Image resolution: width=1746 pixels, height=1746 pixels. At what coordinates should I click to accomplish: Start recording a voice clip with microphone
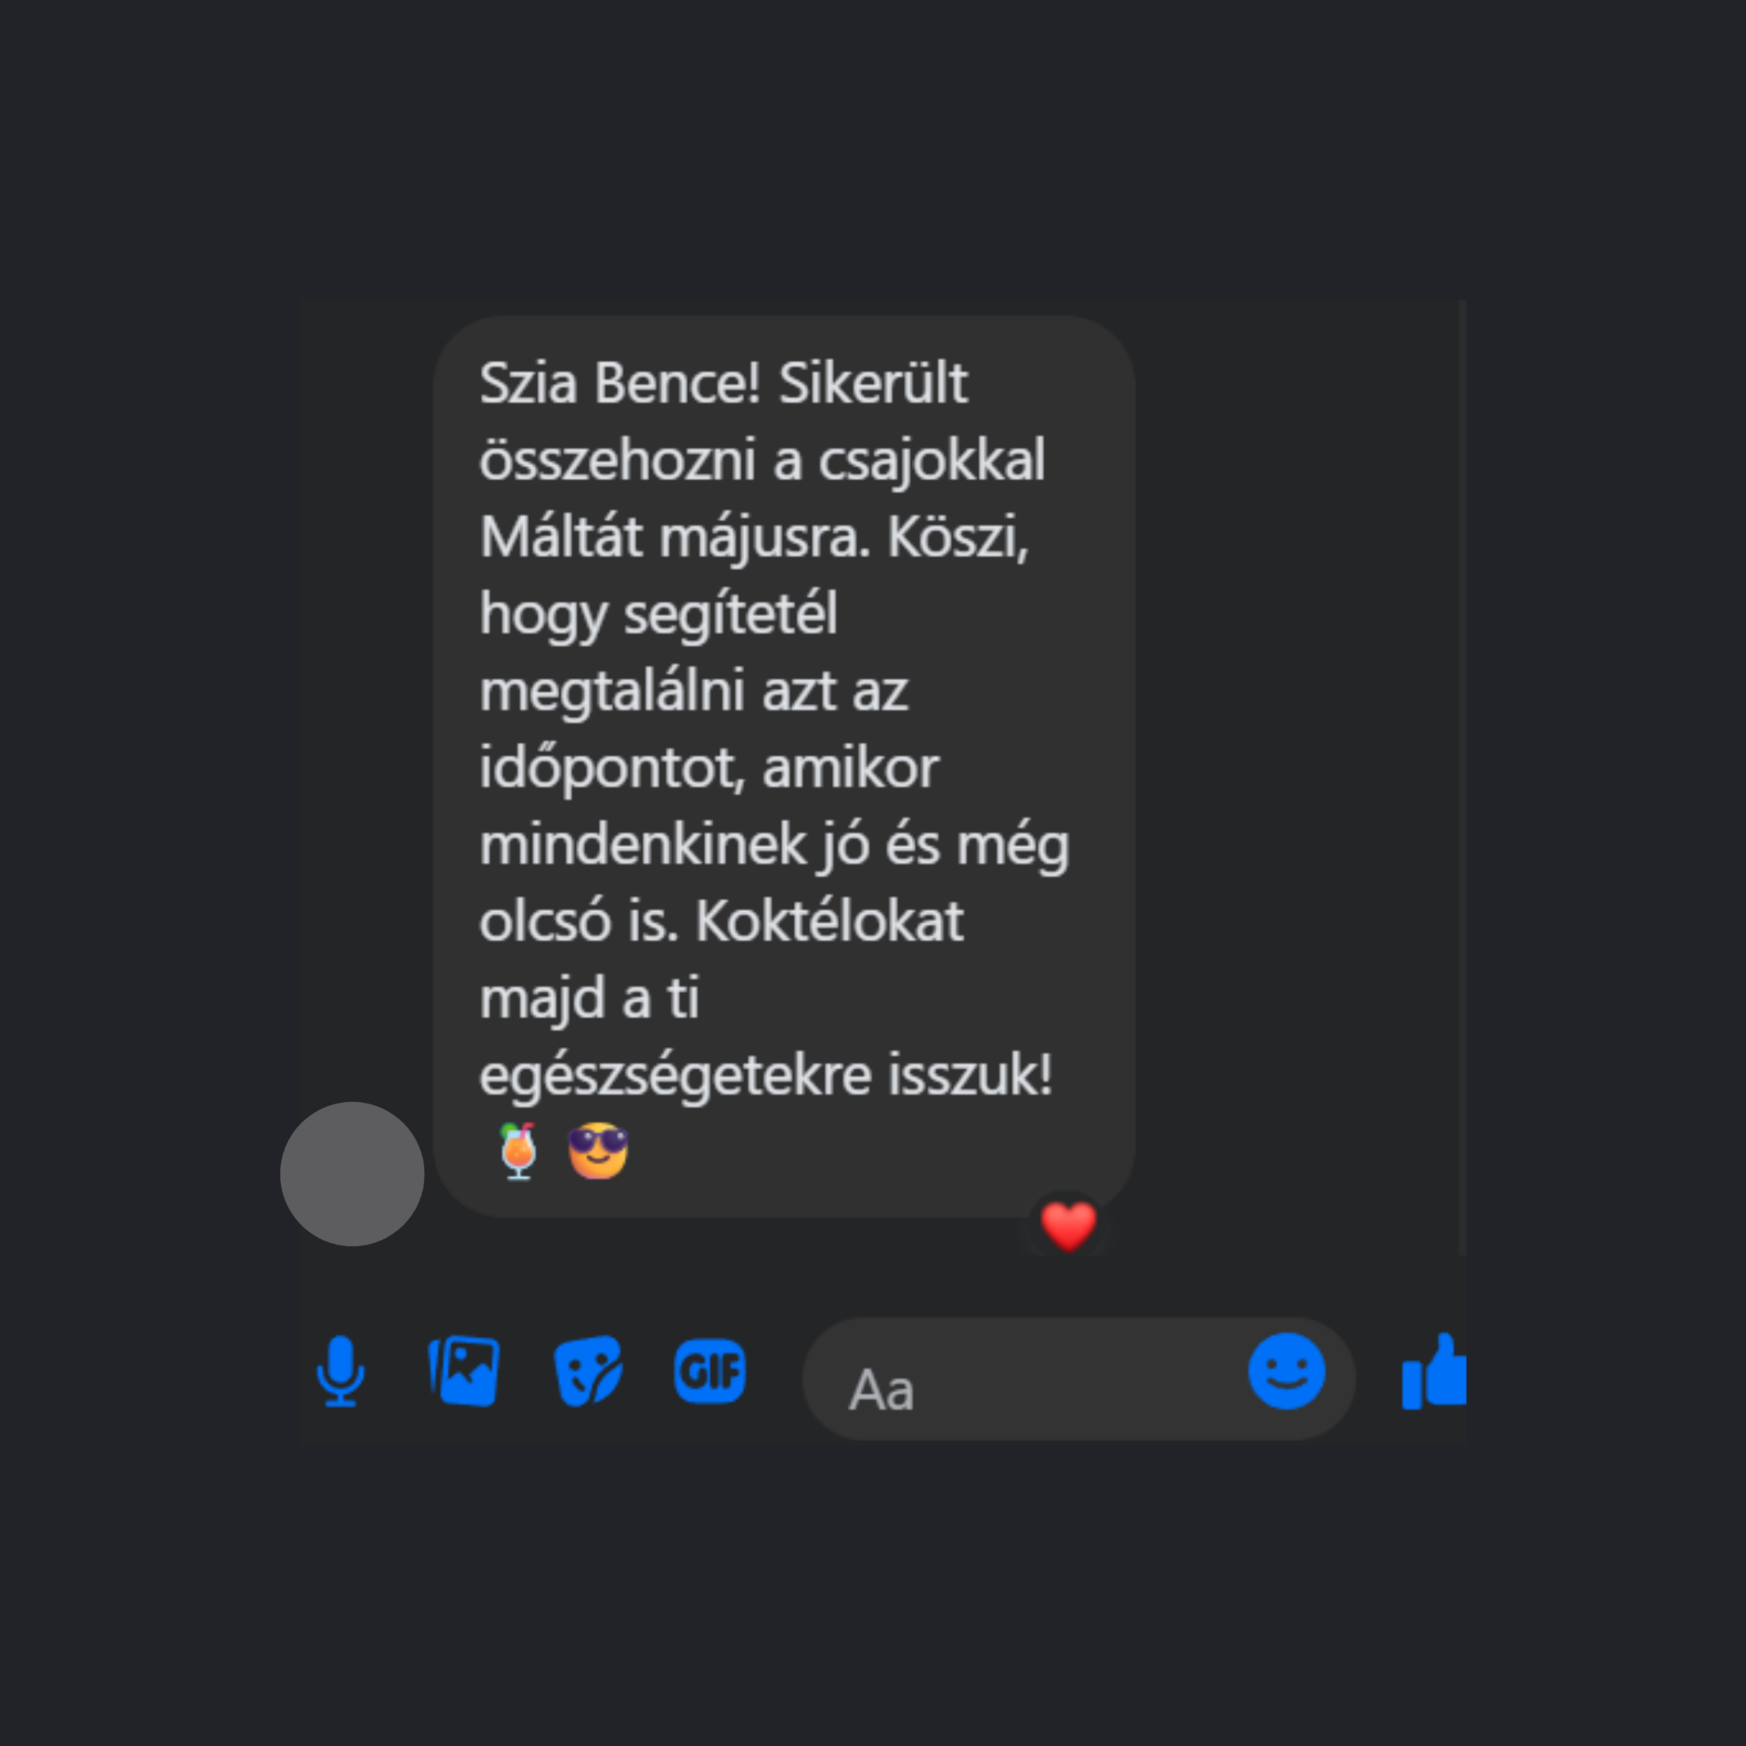(341, 1371)
